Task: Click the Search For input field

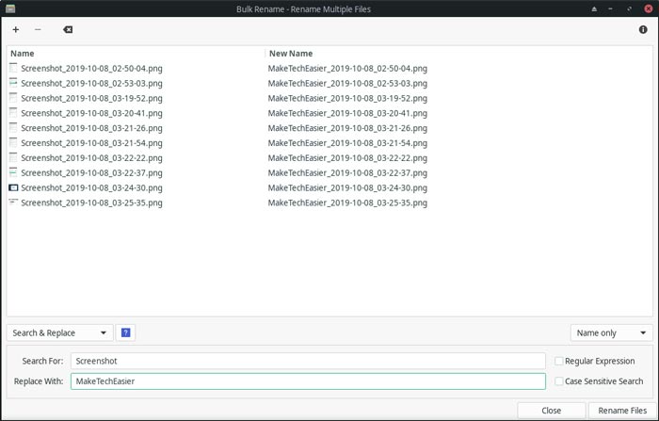Action: [308, 361]
